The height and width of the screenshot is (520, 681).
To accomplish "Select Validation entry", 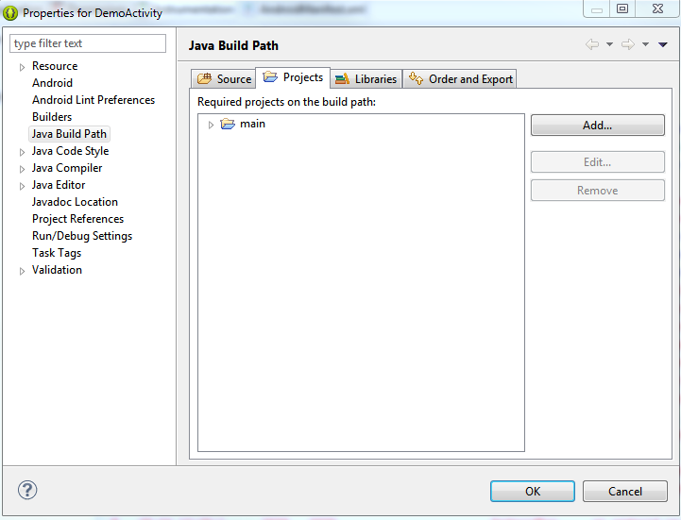I will (x=57, y=270).
